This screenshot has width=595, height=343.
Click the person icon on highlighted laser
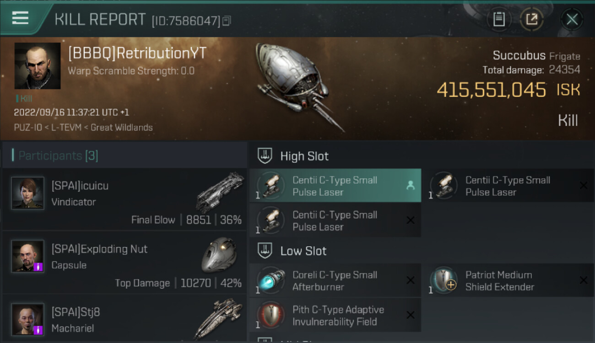tap(411, 185)
